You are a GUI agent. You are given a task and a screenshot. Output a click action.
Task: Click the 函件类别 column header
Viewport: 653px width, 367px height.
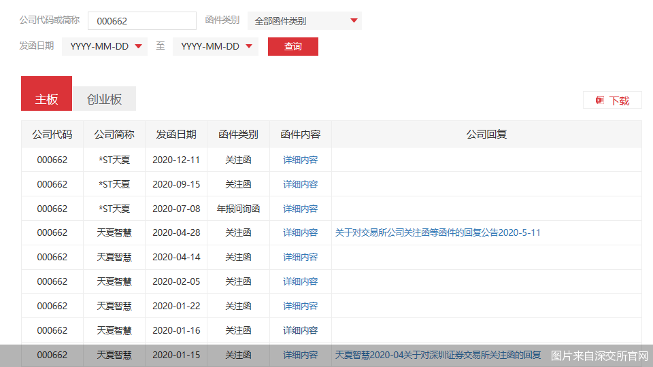click(238, 135)
